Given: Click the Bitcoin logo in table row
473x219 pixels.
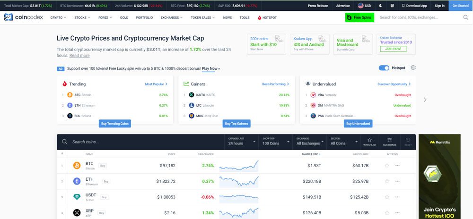Looking at the screenshot, I should pos(77,166).
